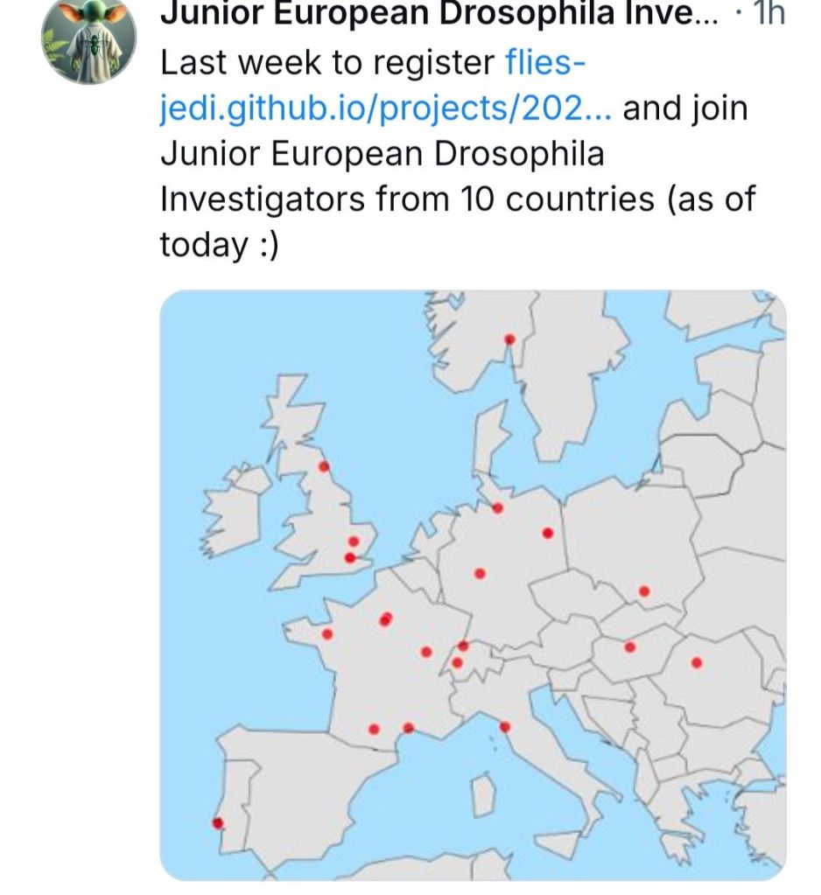The height and width of the screenshot is (895, 821).
Task: Open the Europe map image
Action: click(x=473, y=584)
